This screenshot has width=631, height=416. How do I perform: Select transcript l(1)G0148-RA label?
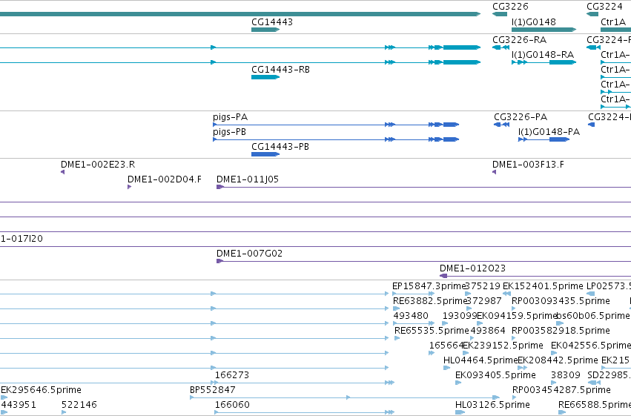tap(543, 55)
